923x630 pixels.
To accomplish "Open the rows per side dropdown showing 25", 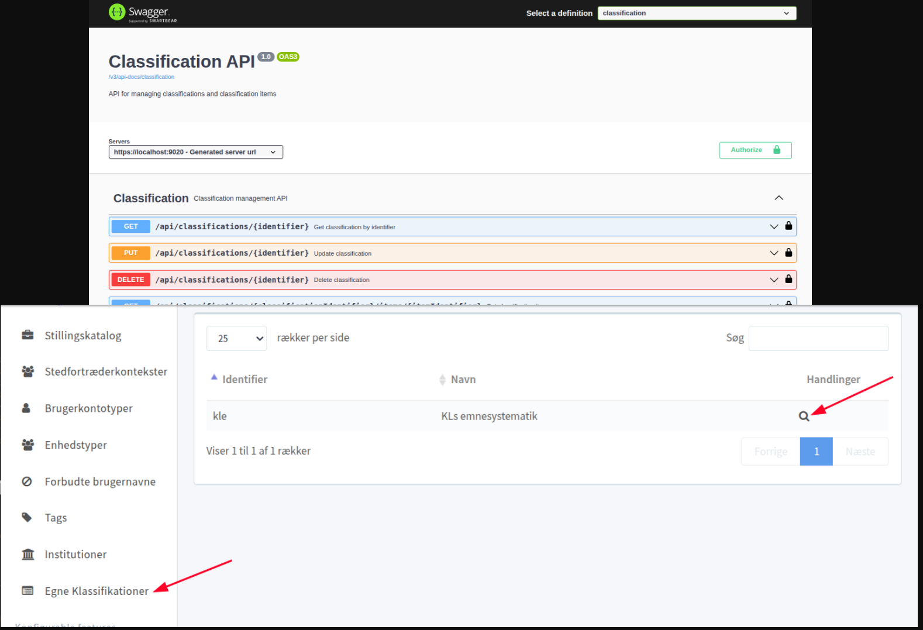I will click(236, 338).
